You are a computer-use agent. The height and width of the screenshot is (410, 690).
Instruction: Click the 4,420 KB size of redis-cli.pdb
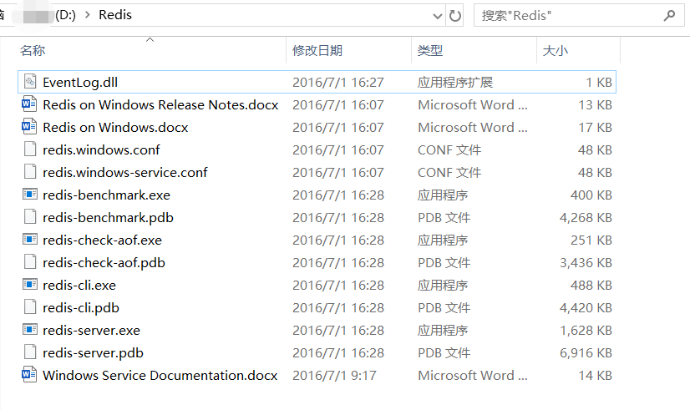(x=586, y=307)
